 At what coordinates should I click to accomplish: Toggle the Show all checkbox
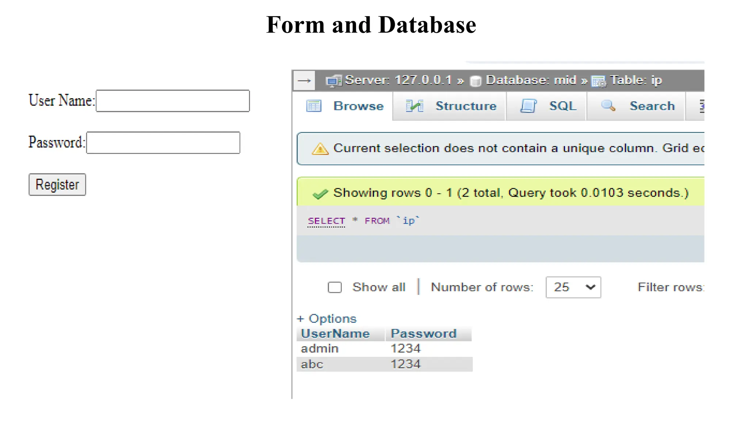335,288
